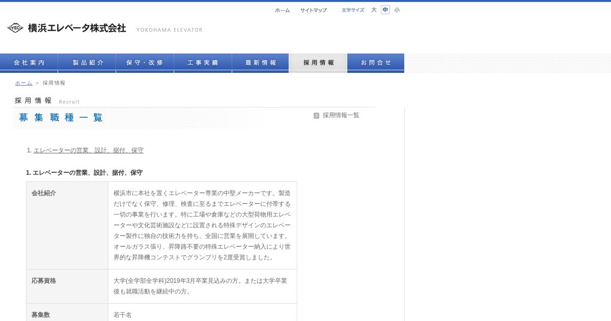Click the 文字サイズ label
This screenshot has width=611, height=321.
(x=353, y=10)
